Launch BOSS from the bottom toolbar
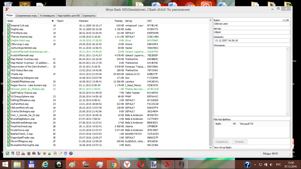The width and height of the screenshot is (301, 169). coord(34,153)
